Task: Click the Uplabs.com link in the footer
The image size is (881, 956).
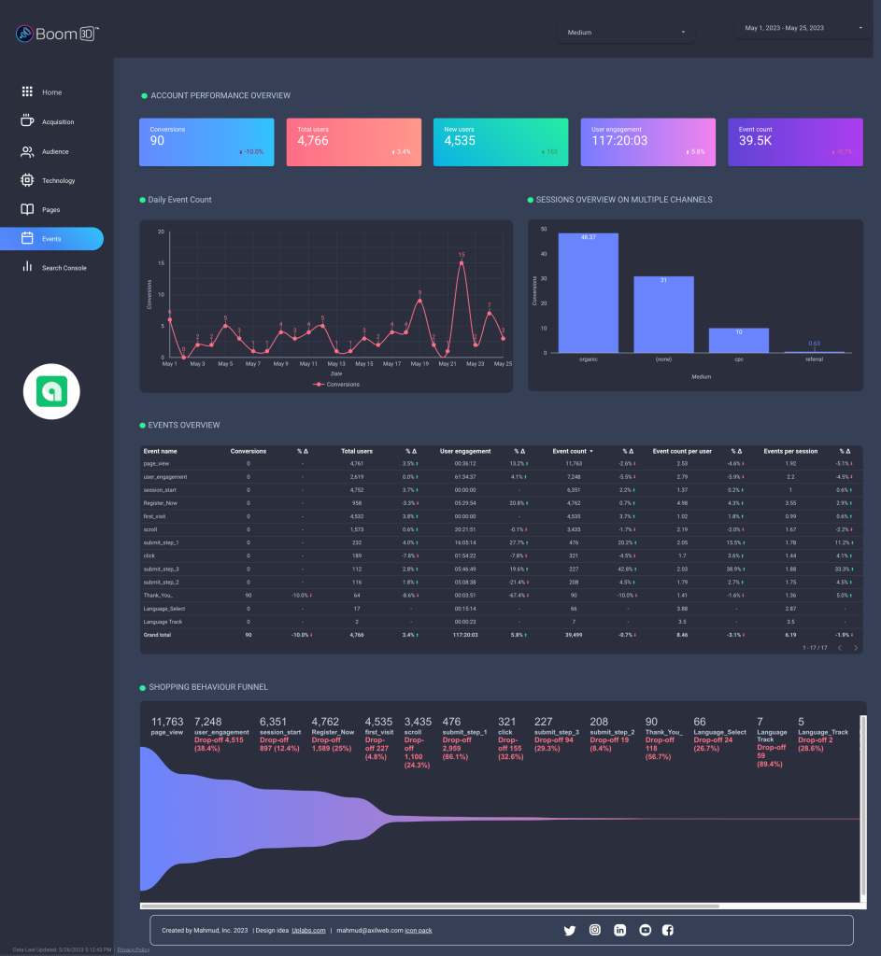Action: tap(309, 930)
